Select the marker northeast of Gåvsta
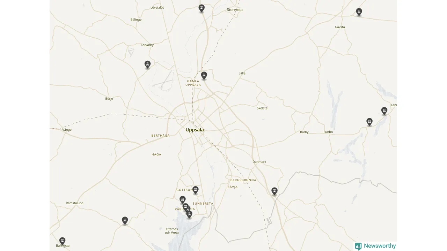This screenshot has width=447, height=251. click(359, 12)
